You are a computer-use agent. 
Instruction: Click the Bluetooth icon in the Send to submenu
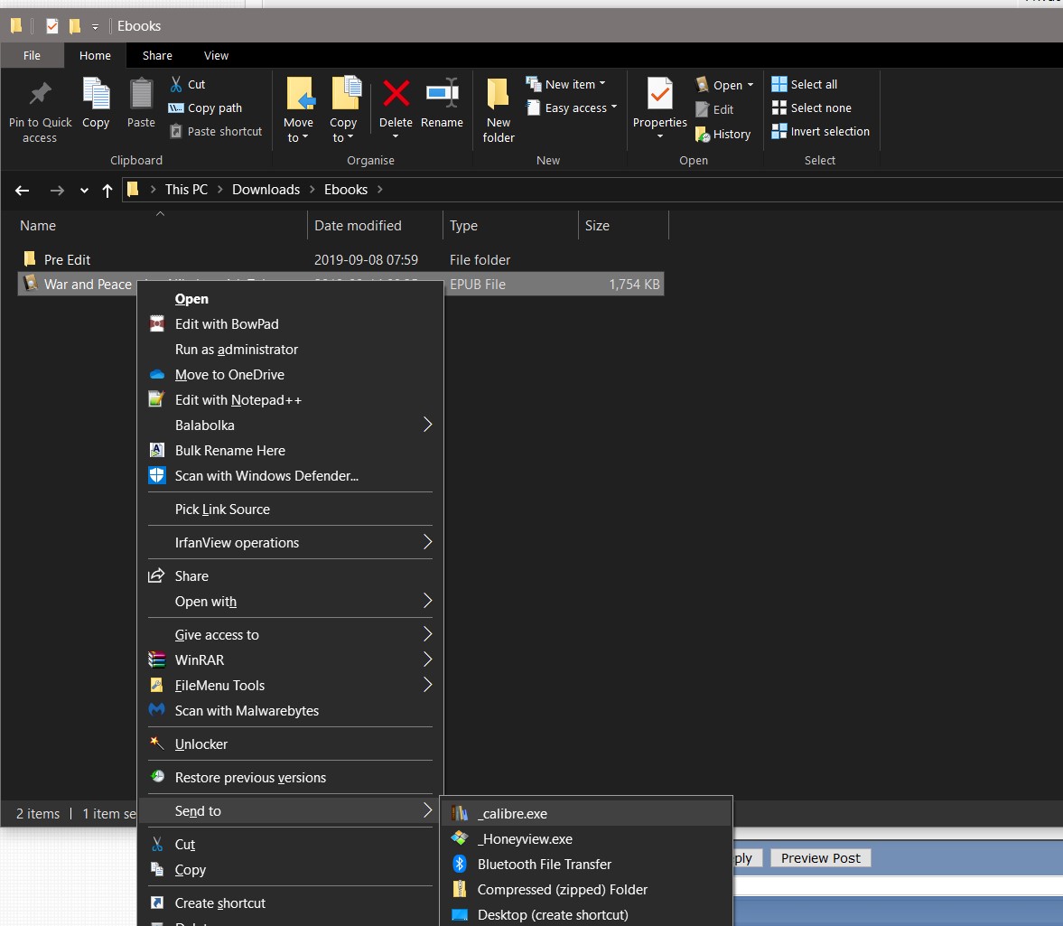459,864
